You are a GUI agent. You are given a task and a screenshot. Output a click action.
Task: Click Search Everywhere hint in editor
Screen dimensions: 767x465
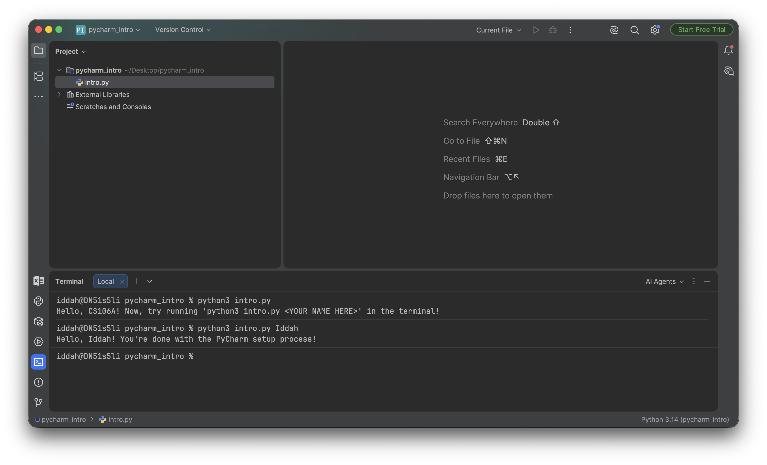(x=480, y=122)
